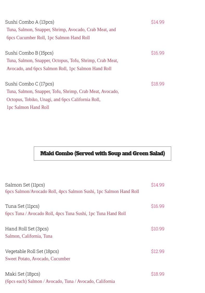This screenshot has height=293, width=205.
Task: Click the $16.99 price beside Sushi Combo B
Action: tap(158, 53)
